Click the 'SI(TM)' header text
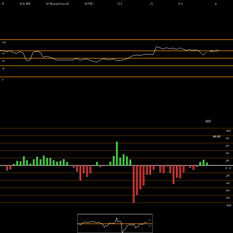Screen dimensions: 233x233 pos(89,4)
